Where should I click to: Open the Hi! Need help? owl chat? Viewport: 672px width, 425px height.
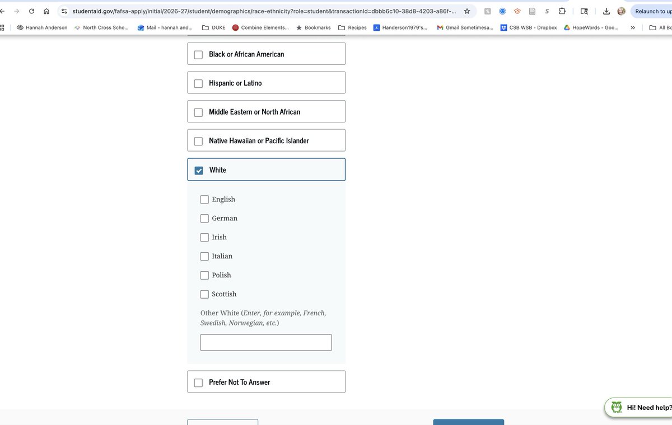639,408
